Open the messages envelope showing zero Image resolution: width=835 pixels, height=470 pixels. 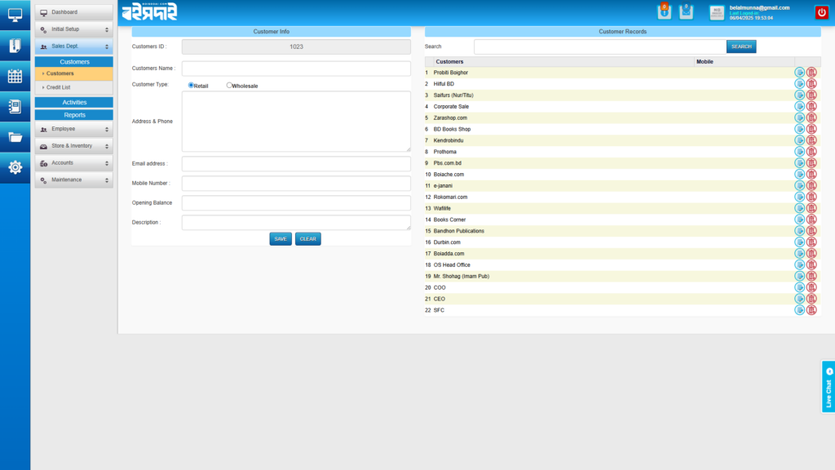click(x=686, y=12)
